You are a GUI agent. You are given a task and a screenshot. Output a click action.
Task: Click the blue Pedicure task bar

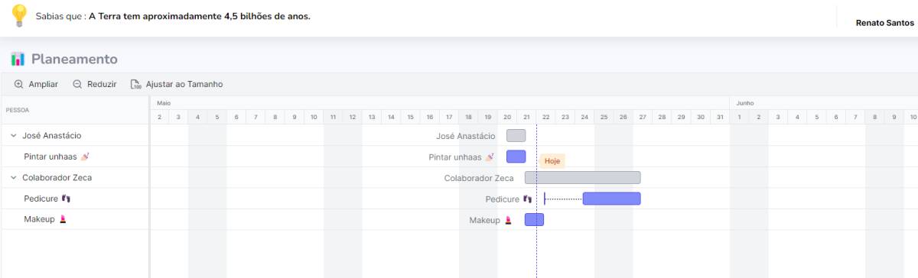(611, 199)
